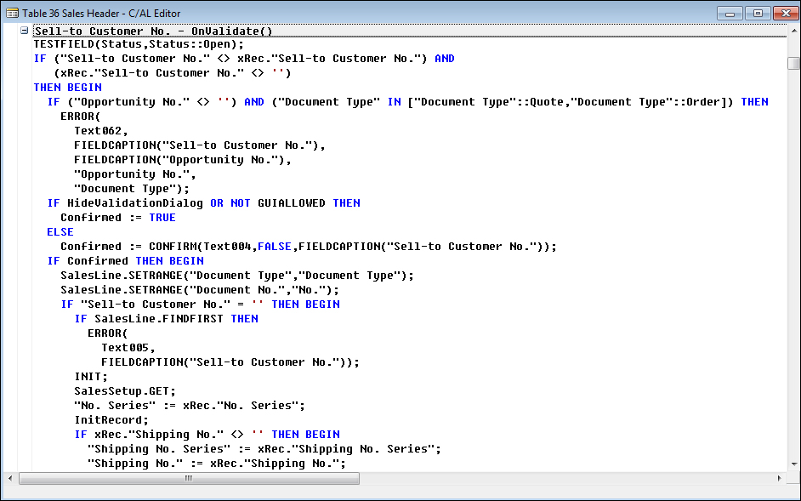Image resolution: width=801 pixels, height=501 pixels.
Task: Click 'IF xRec."Shipping No." <> ''' line
Action: tap(207, 435)
